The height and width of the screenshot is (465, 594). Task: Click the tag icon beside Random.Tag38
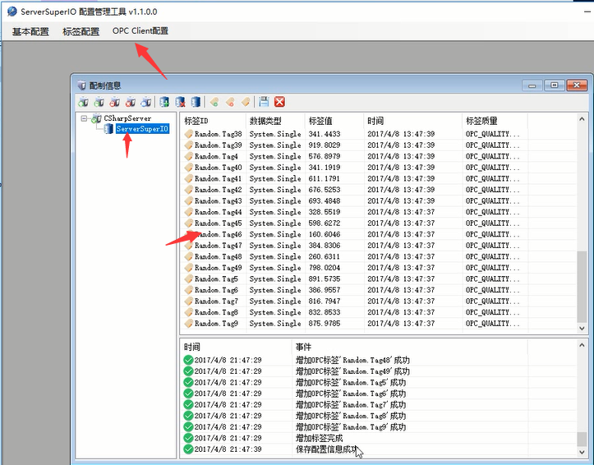coord(189,134)
